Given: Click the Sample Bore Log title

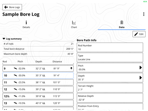Looking at the screenshot, I should click(x=21, y=14).
